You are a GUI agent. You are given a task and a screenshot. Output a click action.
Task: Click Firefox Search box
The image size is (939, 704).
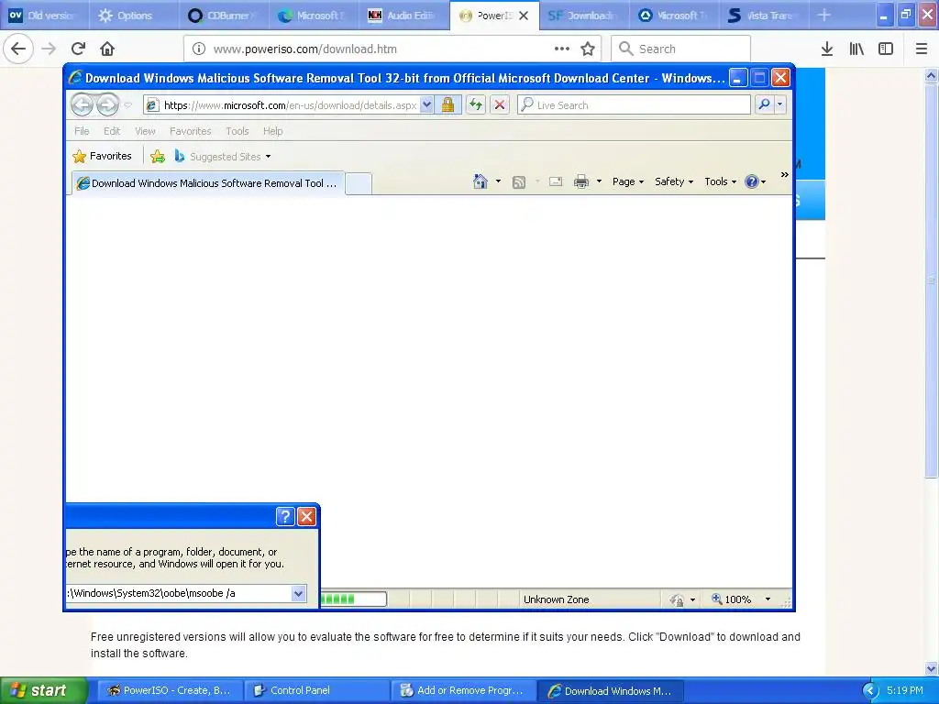681,49
